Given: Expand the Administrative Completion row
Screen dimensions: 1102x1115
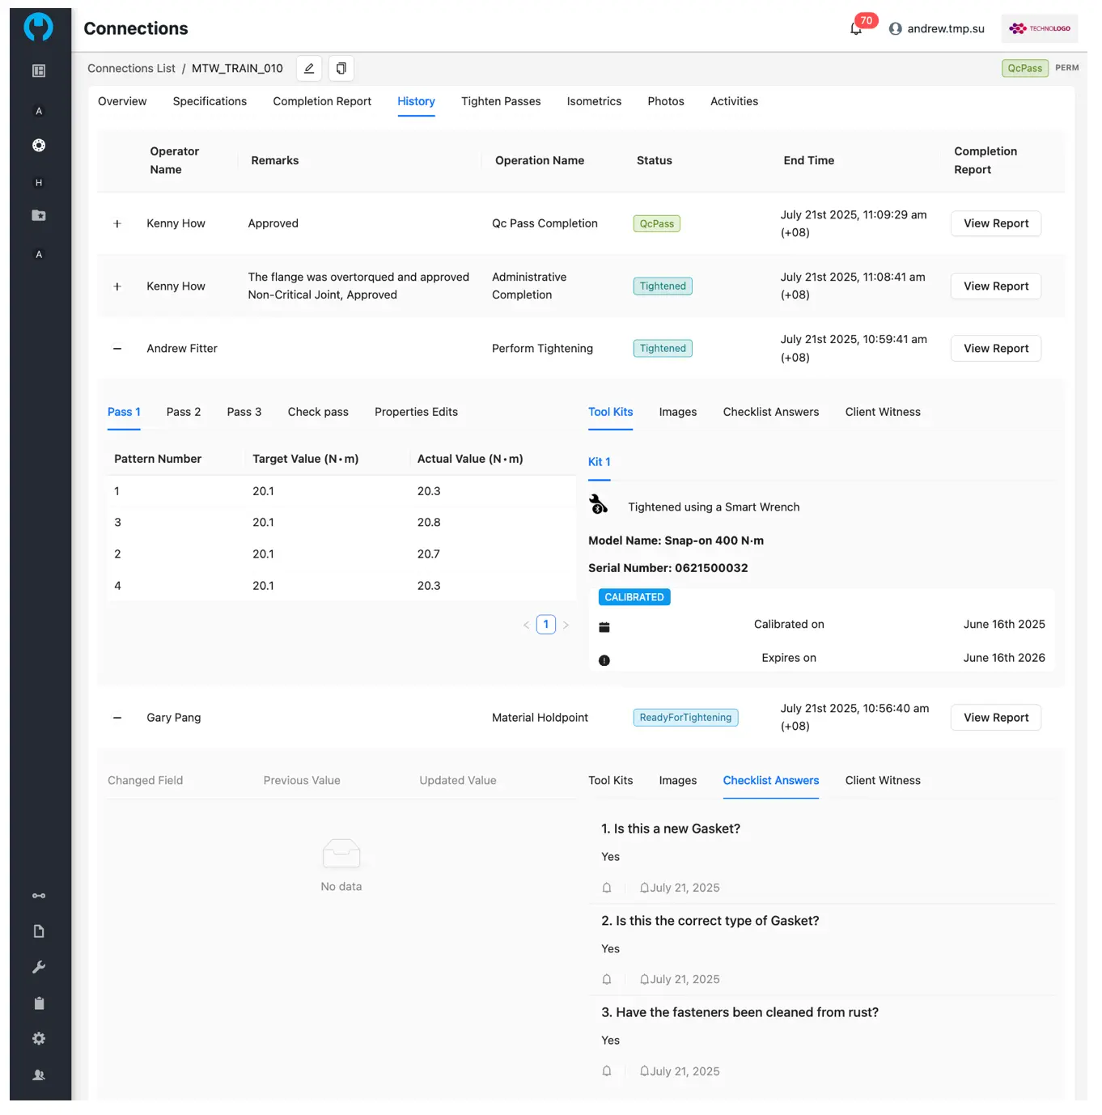Looking at the screenshot, I should [x=117, y=286].
